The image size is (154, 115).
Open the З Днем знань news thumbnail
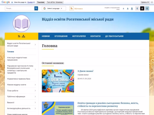(x=58, y=81)
